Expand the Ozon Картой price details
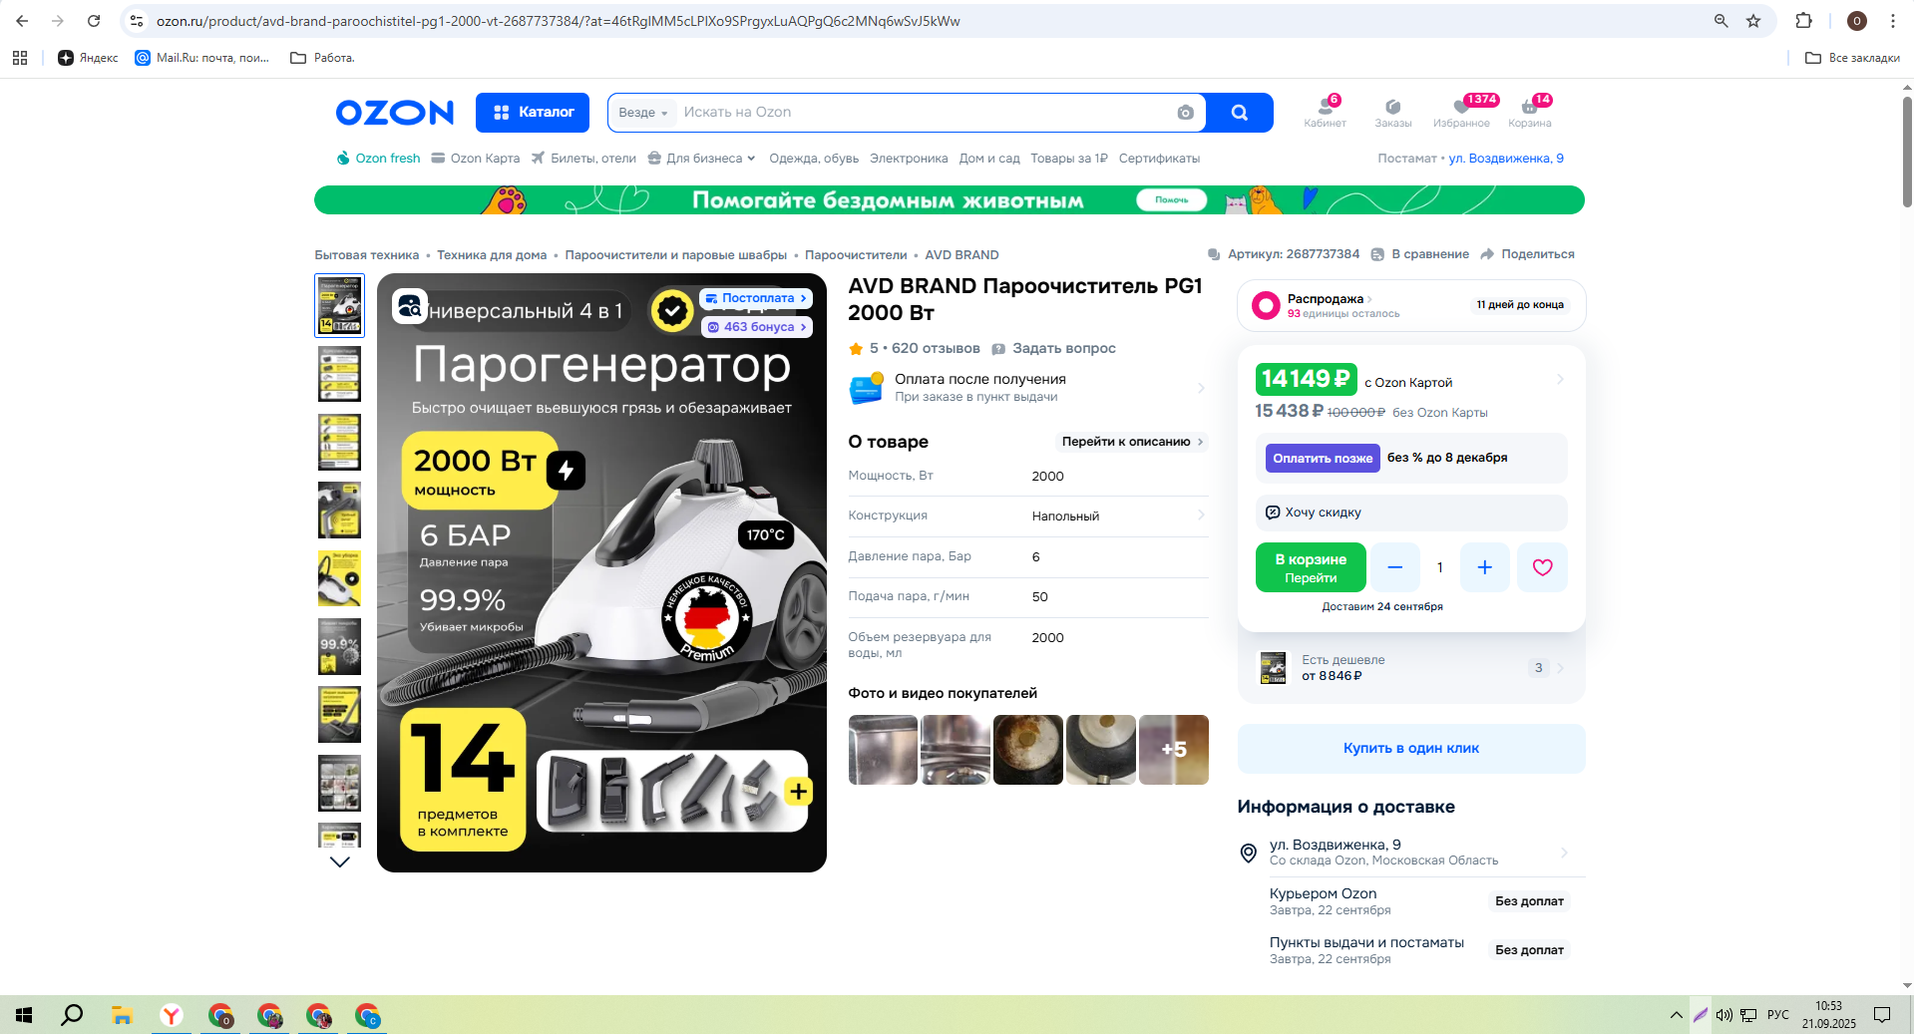1914x1034 pixels. [x=1410, y=380]
